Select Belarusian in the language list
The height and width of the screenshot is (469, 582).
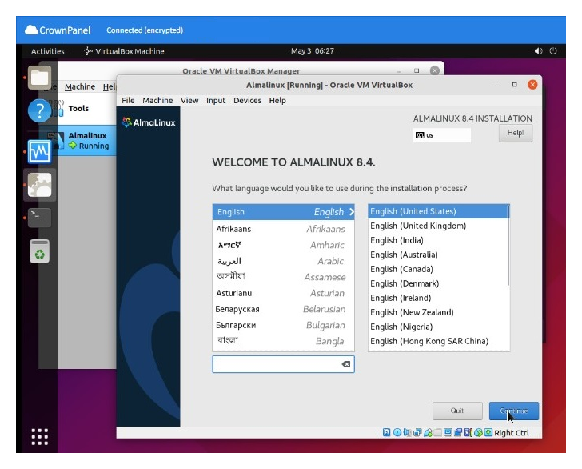click(283, 309)
